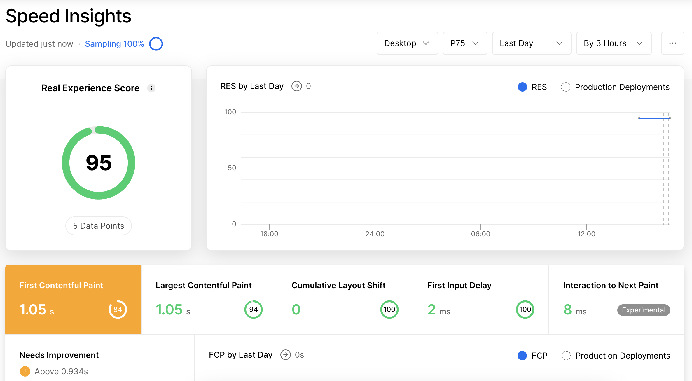Click the Real Experience Score info icon

click(151, 88)
